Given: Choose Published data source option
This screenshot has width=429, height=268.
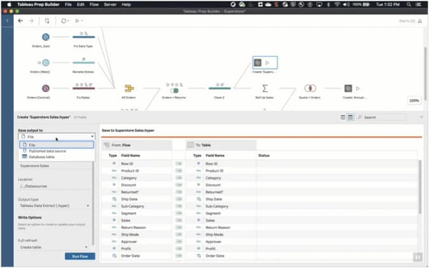Looking at the screenshot, I should (57, 151).
